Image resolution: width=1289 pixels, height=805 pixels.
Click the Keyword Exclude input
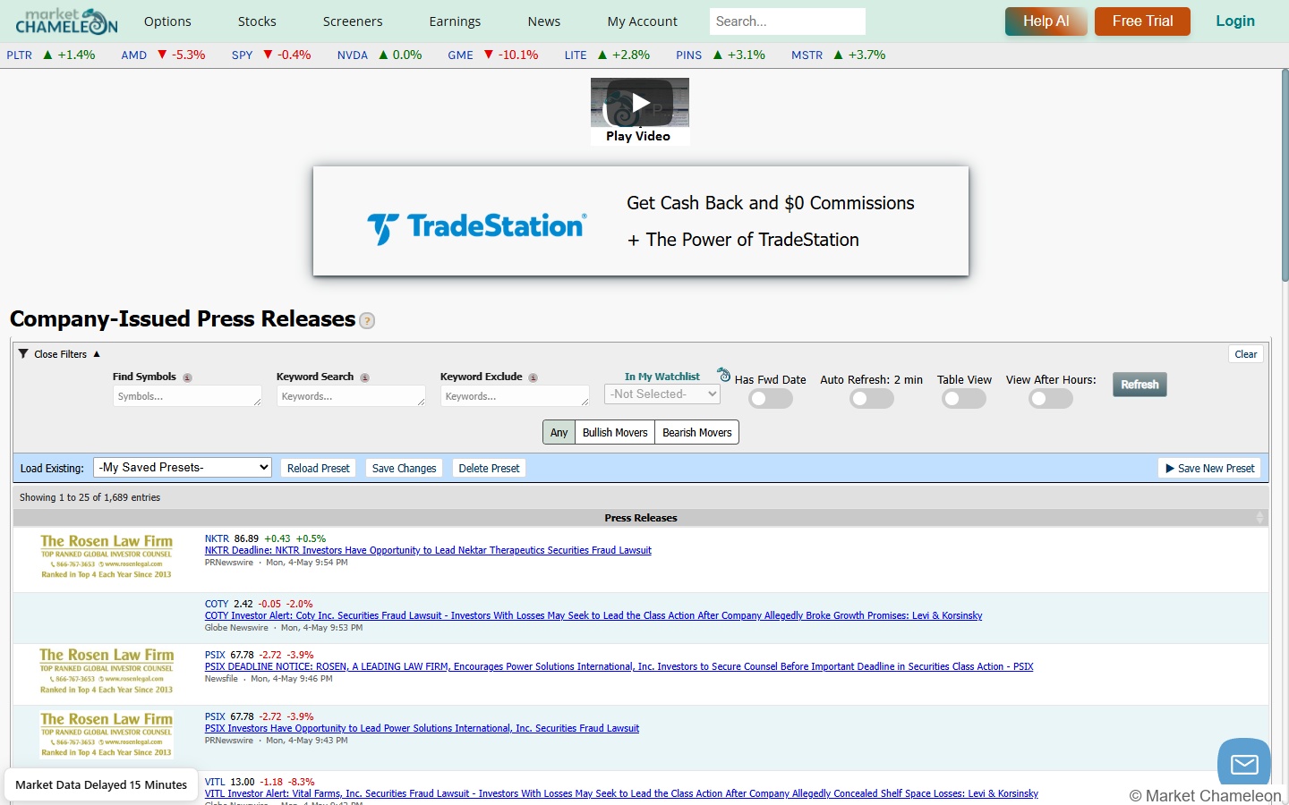click(515, 396)
